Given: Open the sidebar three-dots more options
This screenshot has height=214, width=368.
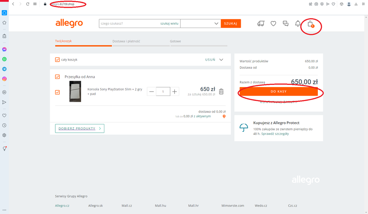Looking at the screenshot, I should (4, 210).
